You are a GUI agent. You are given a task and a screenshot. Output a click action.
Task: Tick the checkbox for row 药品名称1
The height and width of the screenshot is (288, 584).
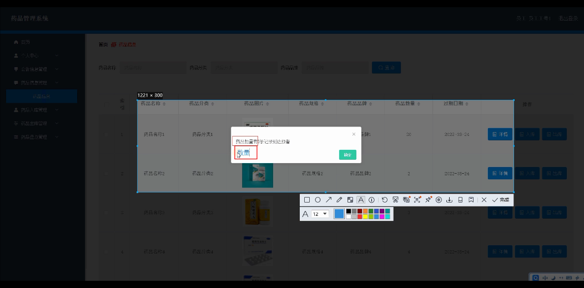(106, 134)
